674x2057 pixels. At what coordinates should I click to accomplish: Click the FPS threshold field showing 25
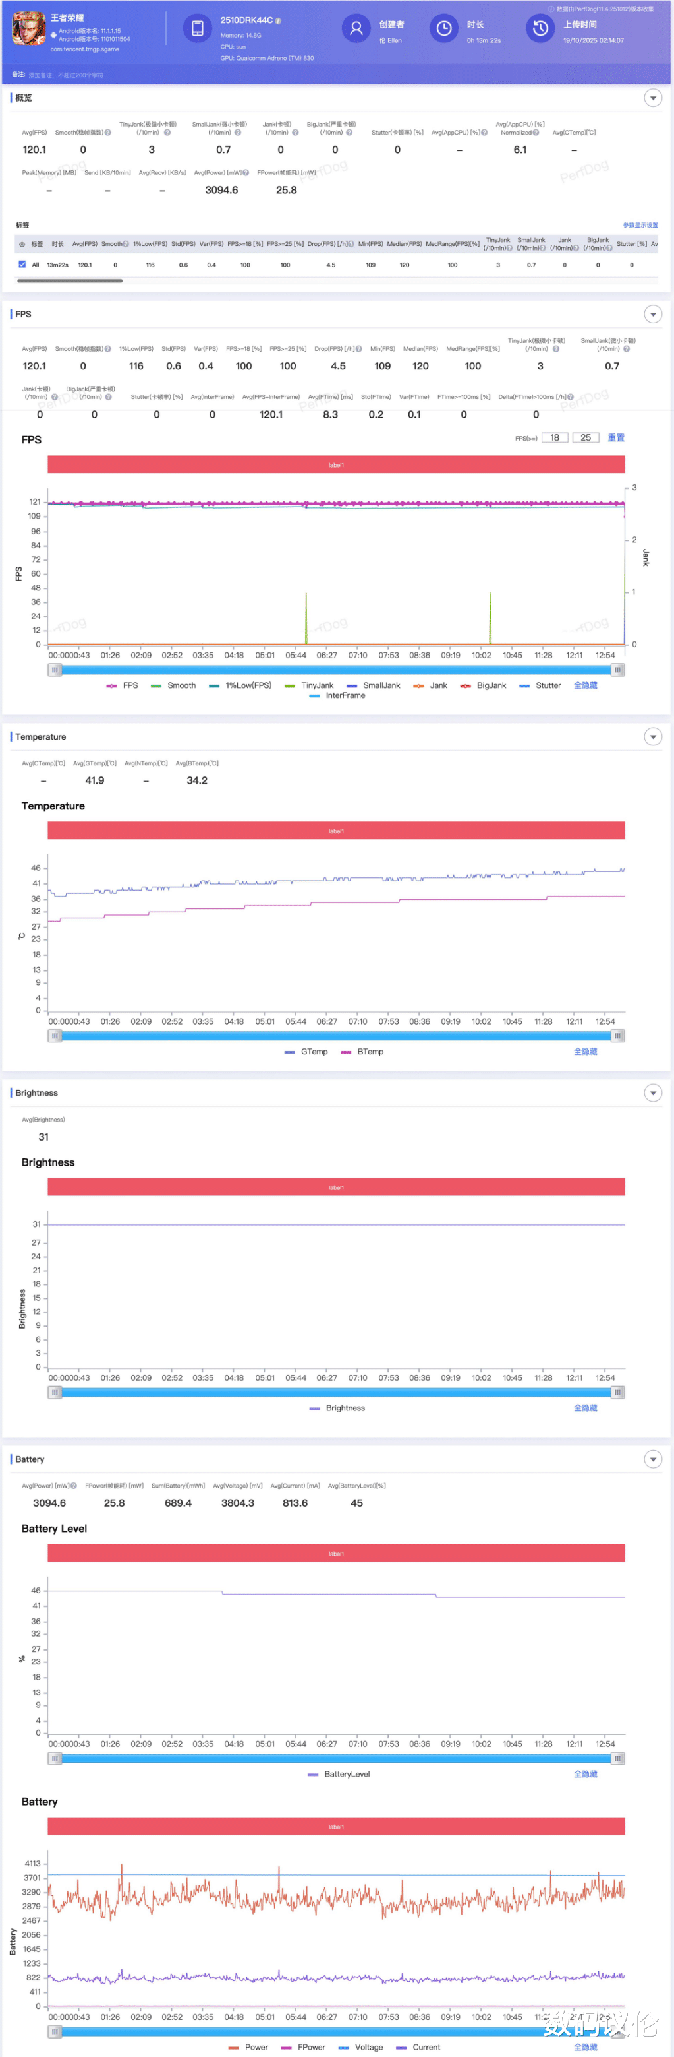pos(586,437)
